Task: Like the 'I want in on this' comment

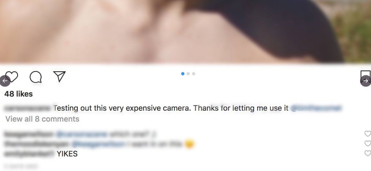Action: point(367,143)
